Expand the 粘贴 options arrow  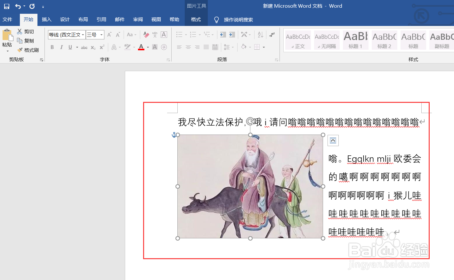(7, 51)
